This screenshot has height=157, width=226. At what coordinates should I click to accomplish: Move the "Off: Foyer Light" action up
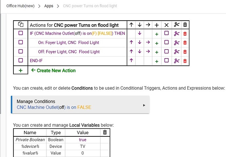pos(131,52)
